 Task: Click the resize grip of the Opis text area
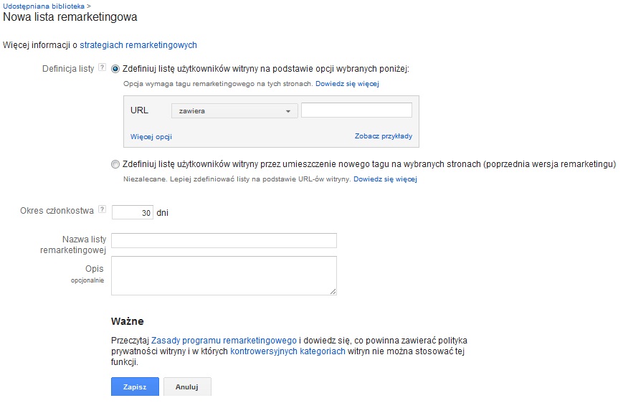(333, 291)
